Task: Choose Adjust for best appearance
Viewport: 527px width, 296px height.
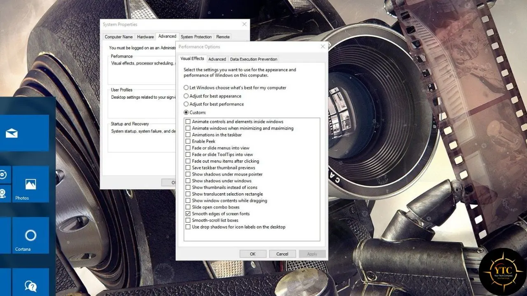Action: pyautogui.click(x=186, y=96)
